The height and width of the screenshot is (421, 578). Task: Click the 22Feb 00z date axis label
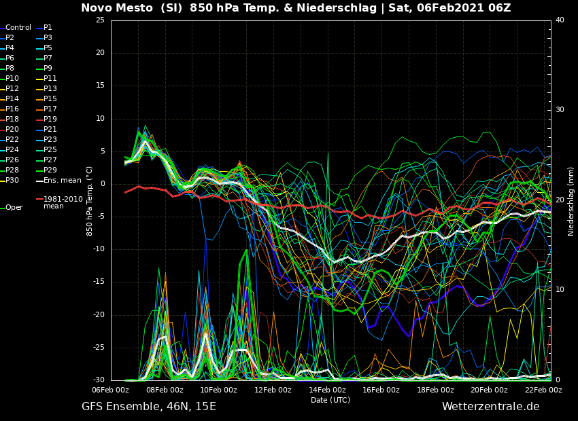(543, 390)
